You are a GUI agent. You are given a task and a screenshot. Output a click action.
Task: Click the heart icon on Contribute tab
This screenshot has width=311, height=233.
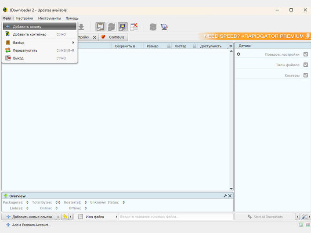point(103,37)
